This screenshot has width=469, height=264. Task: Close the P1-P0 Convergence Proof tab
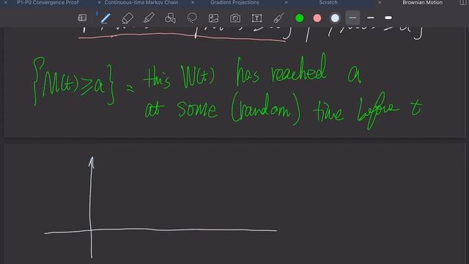(6, 2)
